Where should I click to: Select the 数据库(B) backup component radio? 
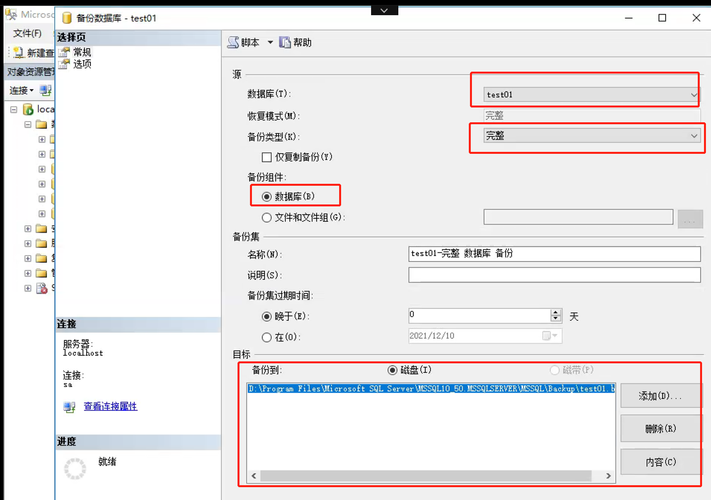(267, 197)
